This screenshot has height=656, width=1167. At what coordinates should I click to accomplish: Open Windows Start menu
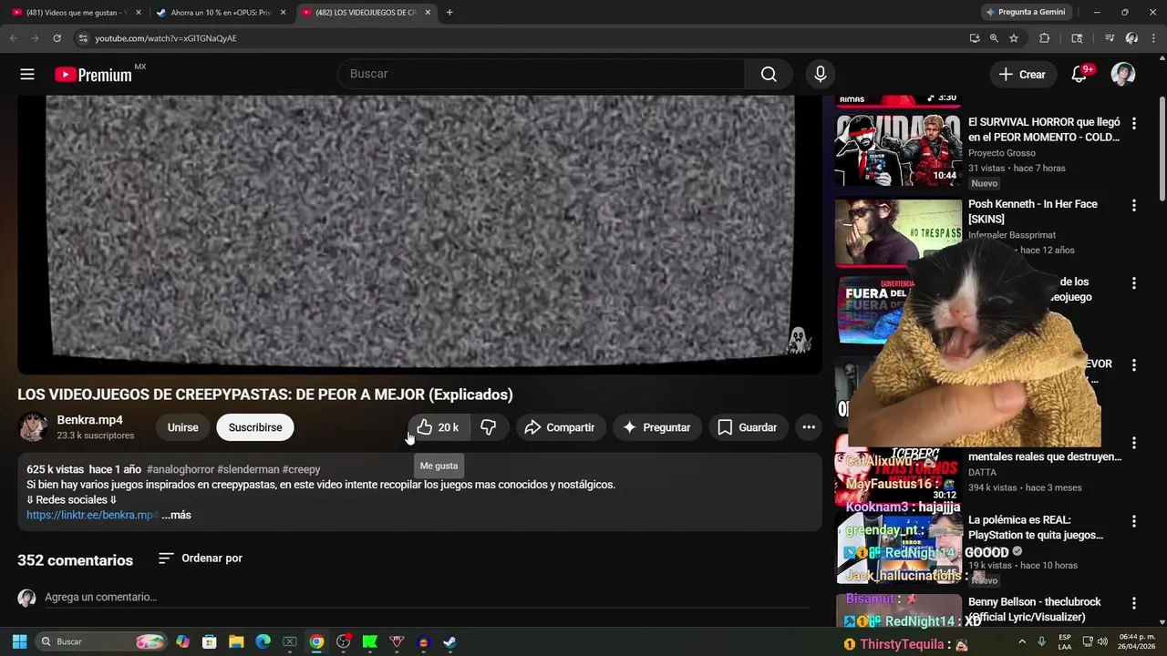19,641
